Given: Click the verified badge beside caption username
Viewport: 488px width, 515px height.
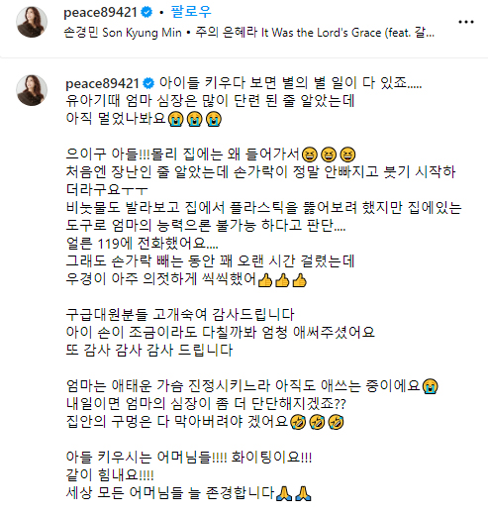Looking at the screenshot, I should click(148, 83).
